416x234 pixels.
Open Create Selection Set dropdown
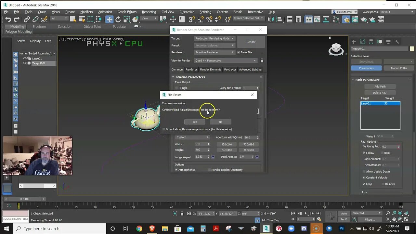pyautogui.click(x=248, y=18)
